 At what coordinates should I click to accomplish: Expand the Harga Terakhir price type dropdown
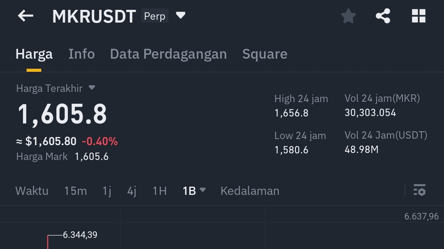point(92,87)
